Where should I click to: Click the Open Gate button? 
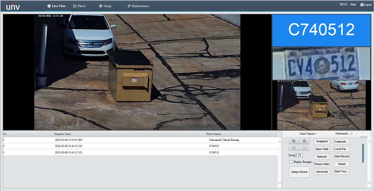(322, 149)
